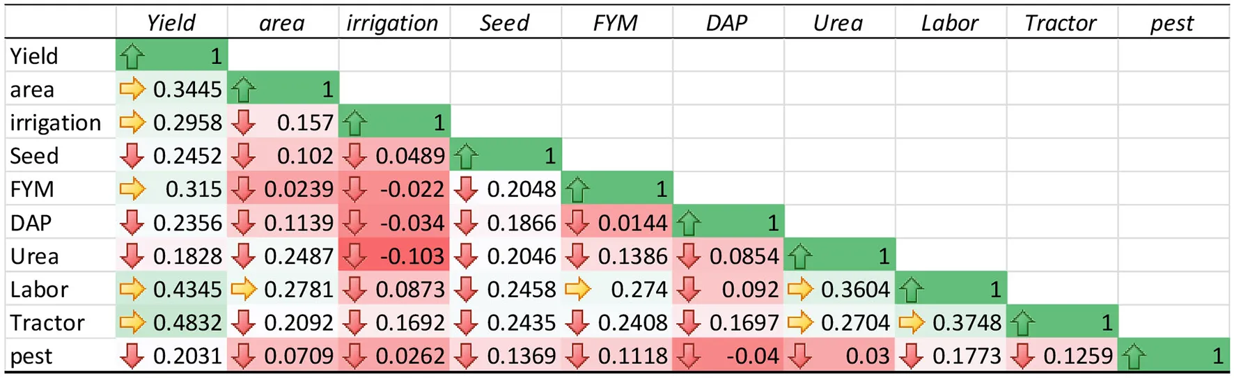Viewport: 1234px width, 378px height.
Task: Click red down arrow beside -0.103
Action: pyautogui.click(x=354, y=256)
